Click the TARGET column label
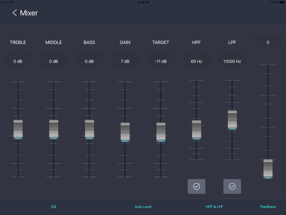286x215 pixels. pyautogui.click(x=161, y=42)
